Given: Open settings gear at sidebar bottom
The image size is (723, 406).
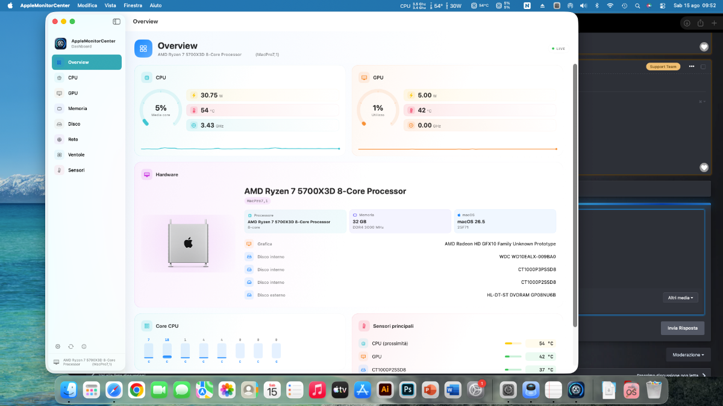Looking at the screenshot, I should 58,346.
